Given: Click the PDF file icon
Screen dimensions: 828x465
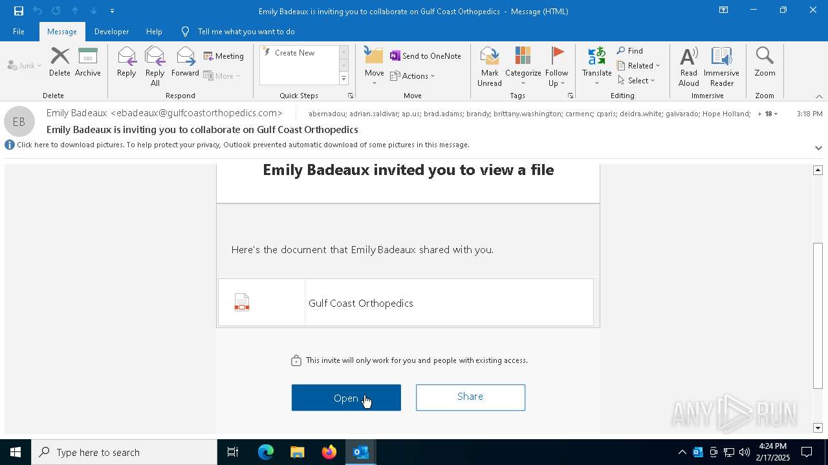Looking at the screenshot, I should click(x=242, y=302).
